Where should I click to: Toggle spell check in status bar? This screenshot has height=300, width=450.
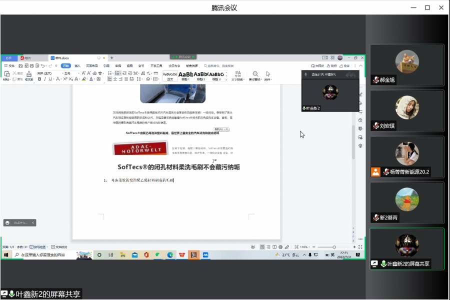point(38,247)
